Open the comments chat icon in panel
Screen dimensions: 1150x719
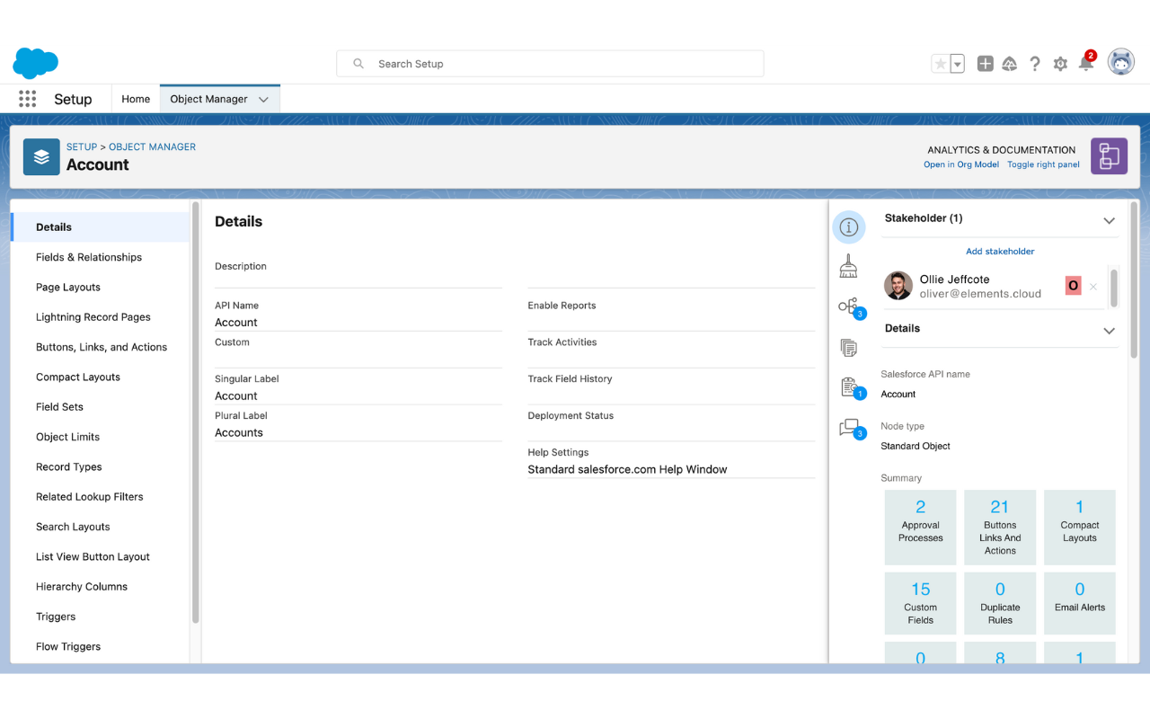pyautogui.click(x=848, y=428)
